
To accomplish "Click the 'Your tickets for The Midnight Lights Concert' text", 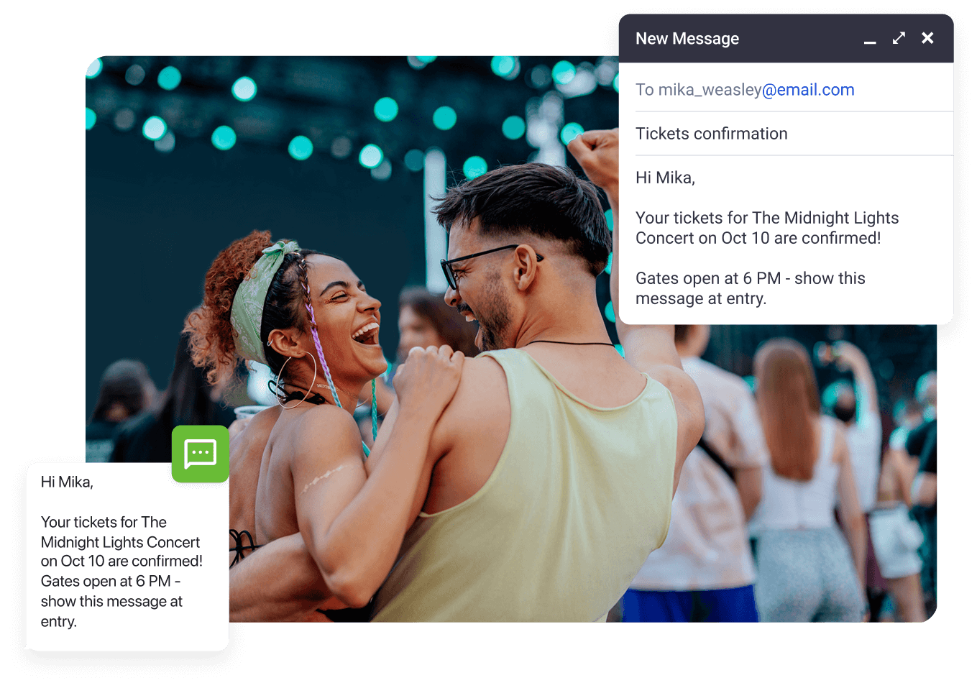I will click(x=767, y=217).
